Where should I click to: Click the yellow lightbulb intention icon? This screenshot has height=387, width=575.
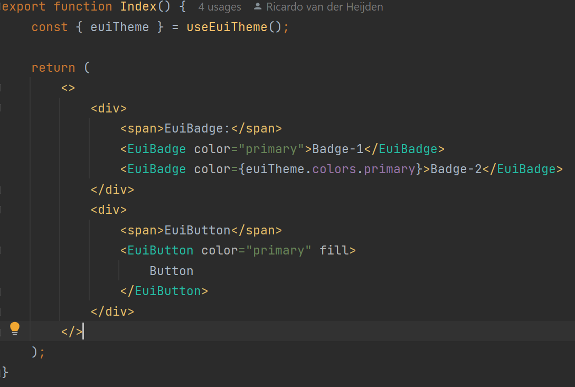pos(15,328)
